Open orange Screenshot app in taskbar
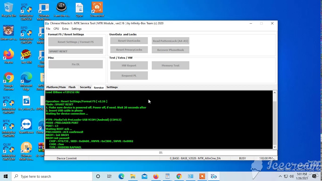Image resolution: width=322 pixels, height=181 pixels. (202, 176)
